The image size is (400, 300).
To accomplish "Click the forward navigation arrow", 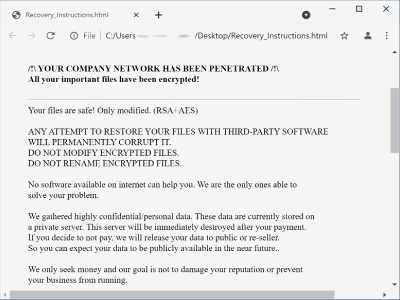I will (31, 36).
